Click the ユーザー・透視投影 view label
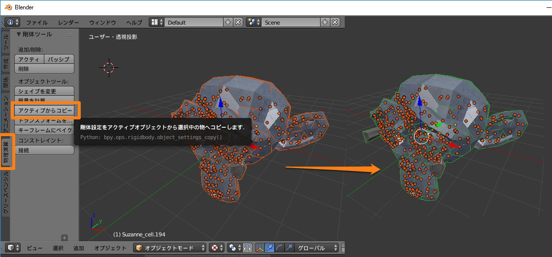The height and width of the screenshot is (257, 552). (x=113, y=37)
